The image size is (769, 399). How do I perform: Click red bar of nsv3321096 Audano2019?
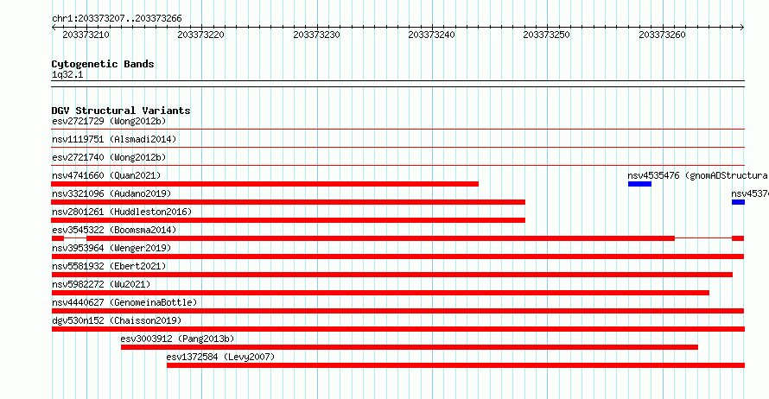pyautogui.click(x=289, y=202)
